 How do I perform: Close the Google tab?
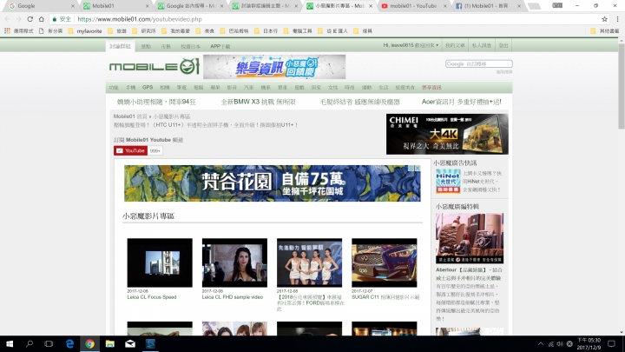(73, 6)
